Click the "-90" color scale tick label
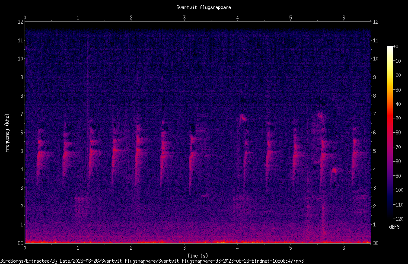The image size is (408, 264). tap(397, 176)
